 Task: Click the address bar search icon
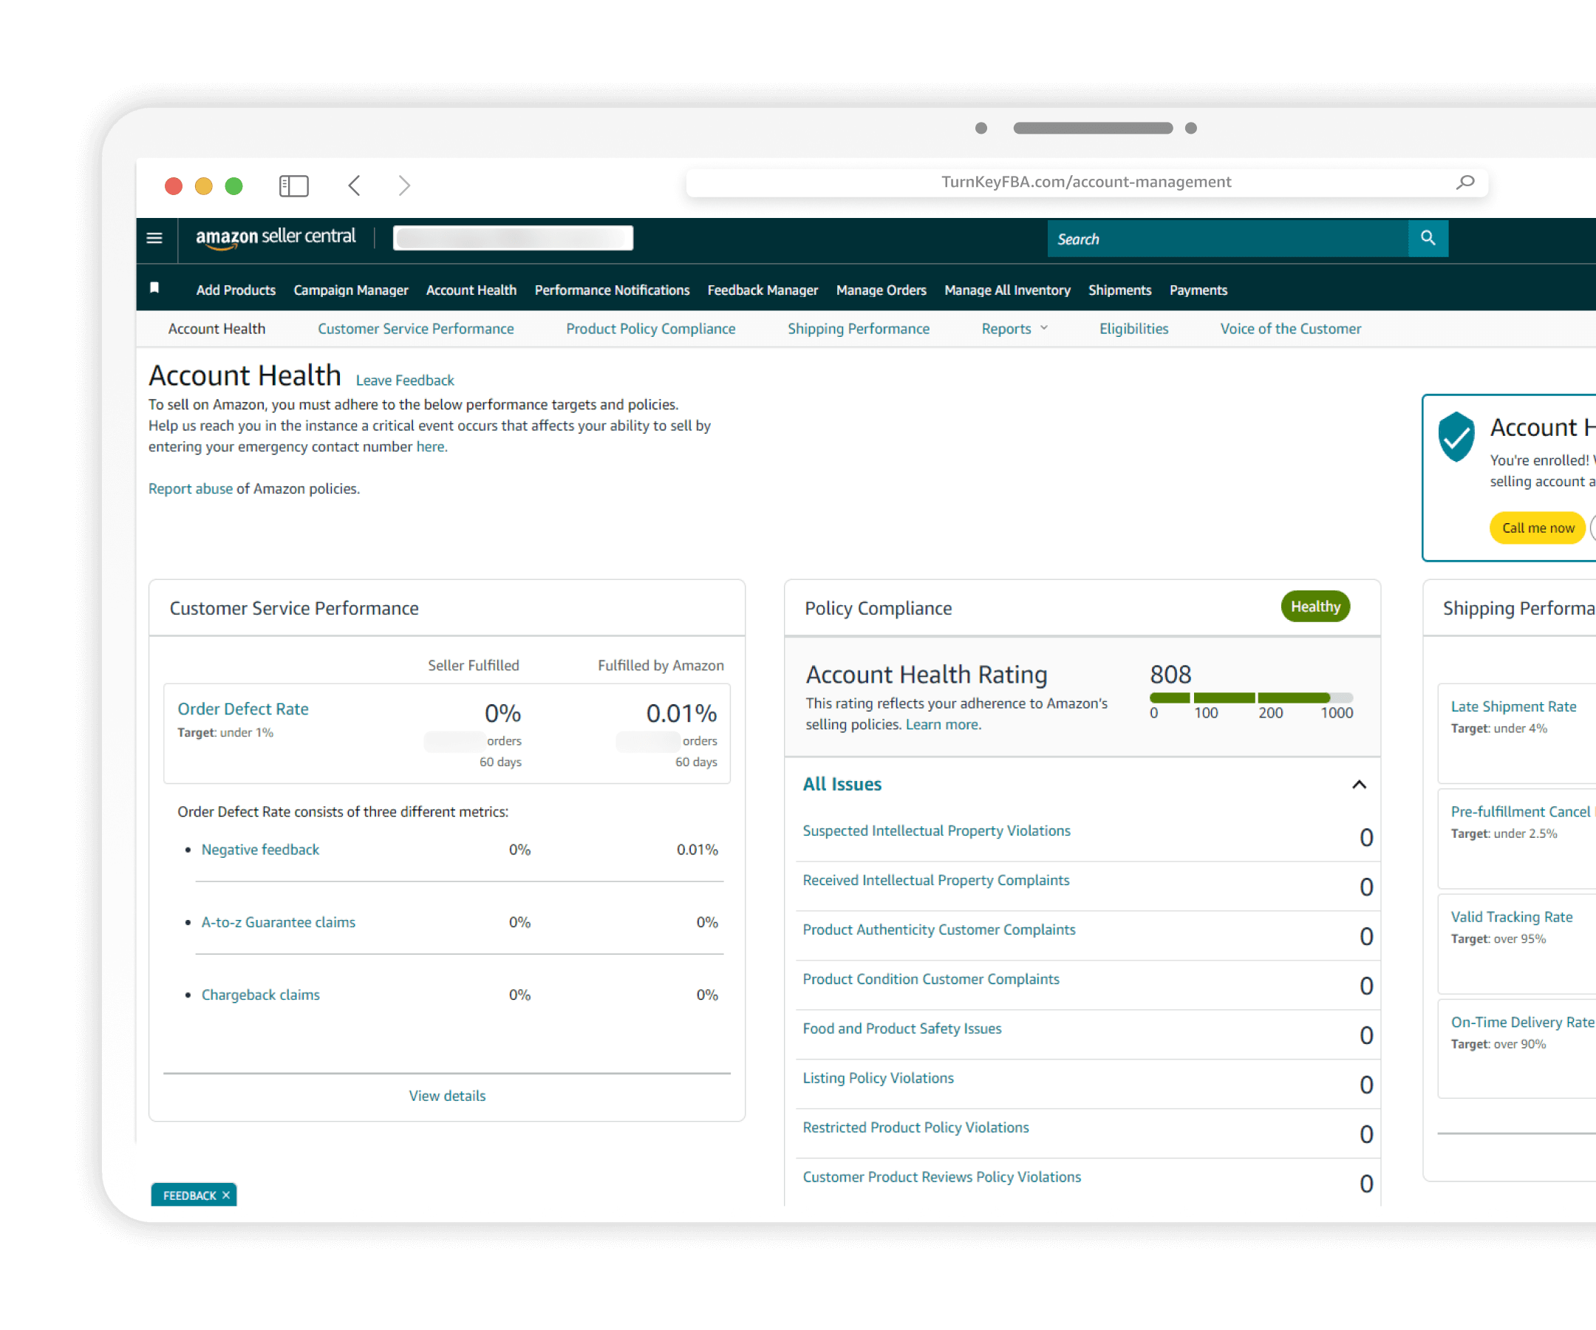(1464, 183)
